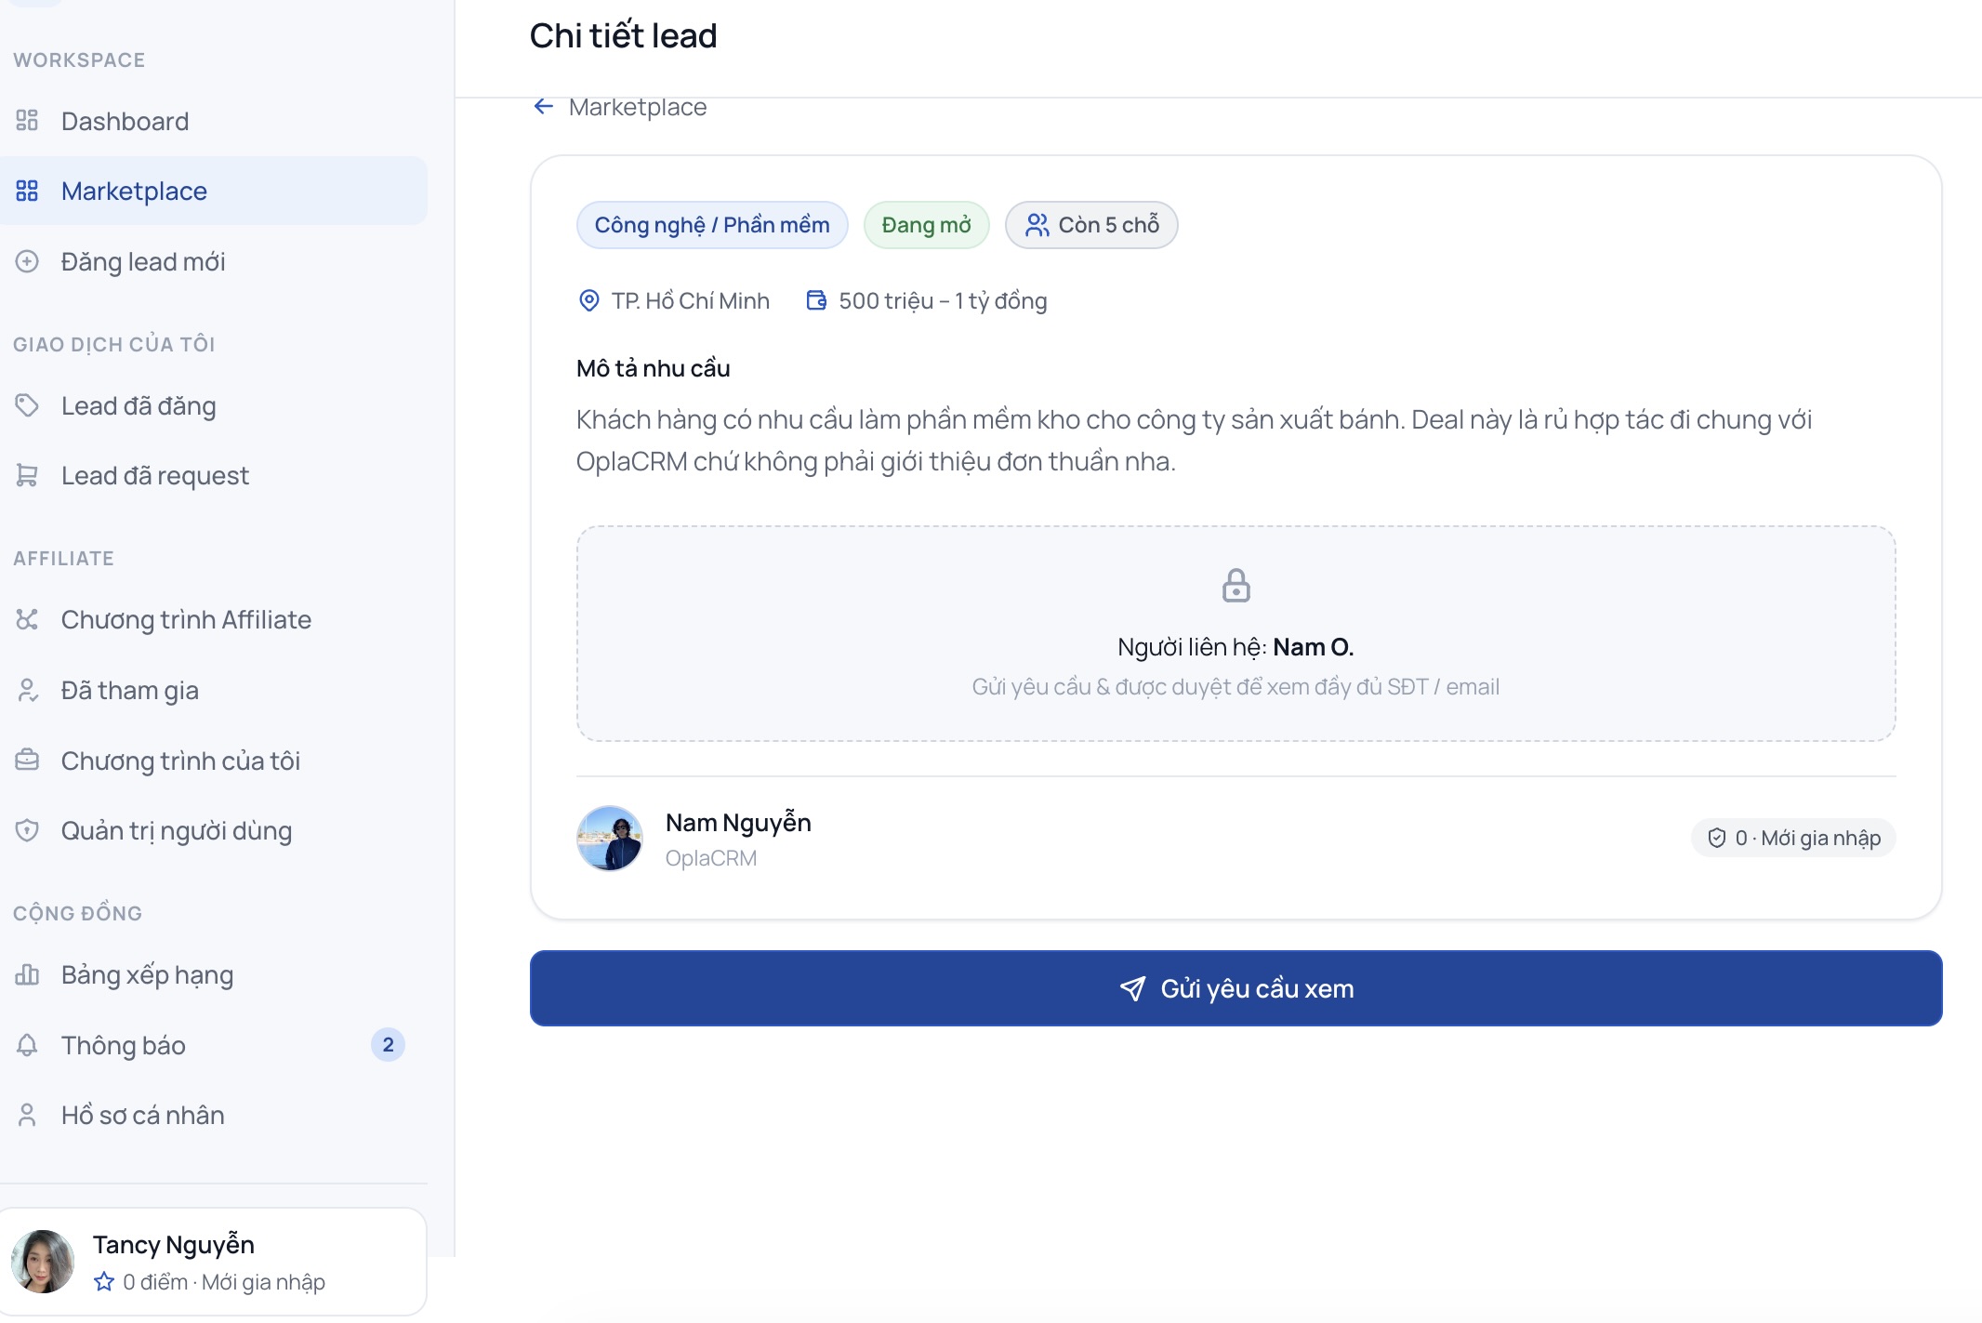Click Nam Nguyễn's profile avatar
Viewport: 1982px width, 1323px height.
(x=610, y=838)
